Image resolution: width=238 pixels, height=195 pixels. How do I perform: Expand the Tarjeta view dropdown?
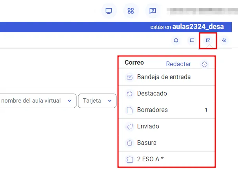tap(97, 101)
